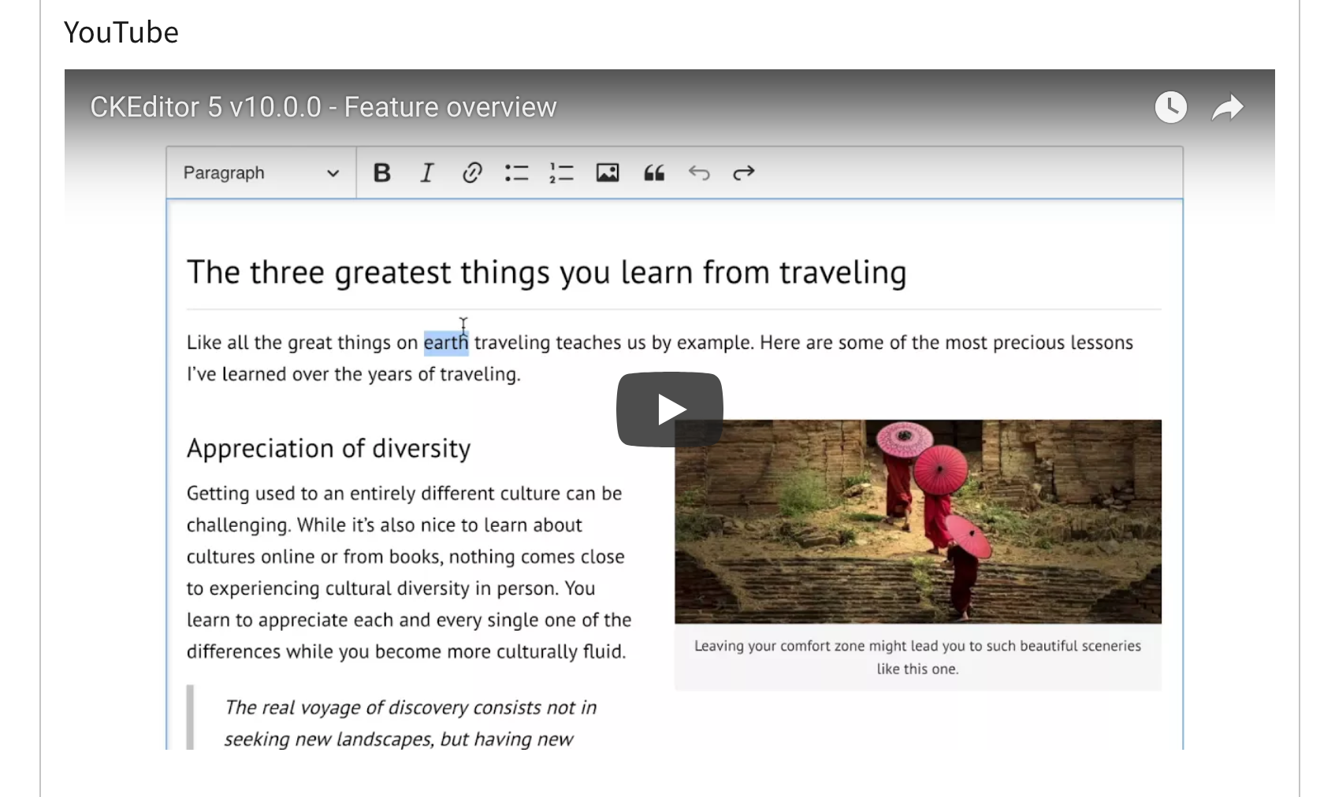1335x797 pixels.
Task: Click the Share arrow icon
Action: pos(1228,107)
